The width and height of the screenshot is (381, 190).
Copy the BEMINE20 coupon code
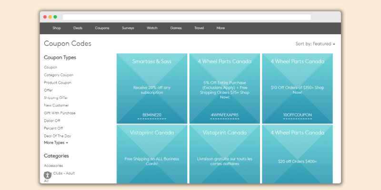click(152, 115)
